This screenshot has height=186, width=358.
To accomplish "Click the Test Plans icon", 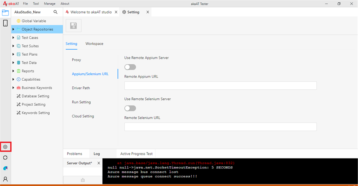I will [x=18, y=54].
